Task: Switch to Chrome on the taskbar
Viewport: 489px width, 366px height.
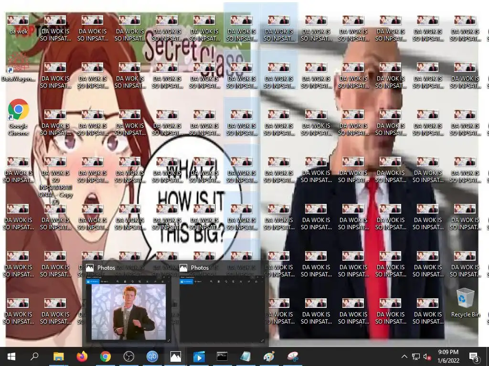Action: click(x=106, y=356)
